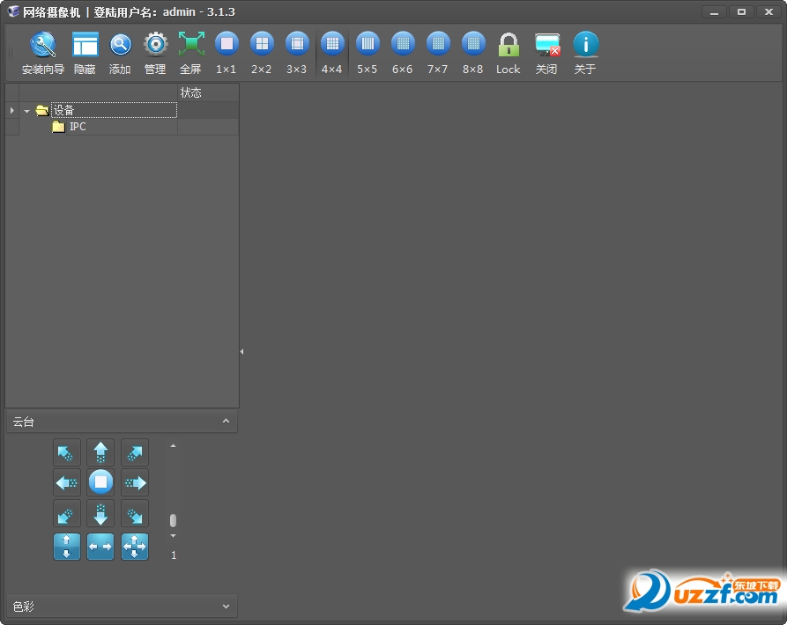Pan PTZ camera right with right arrow

pyautogui.click(x=135, y=482)
